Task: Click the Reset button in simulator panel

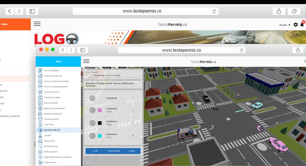Action: (131, 151)
